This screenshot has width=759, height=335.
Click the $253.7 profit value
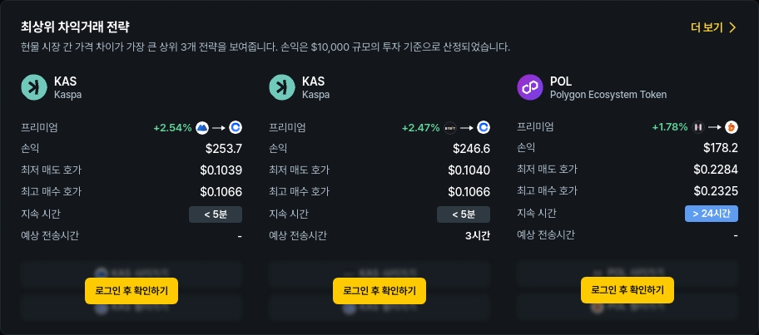click(224, 149)
